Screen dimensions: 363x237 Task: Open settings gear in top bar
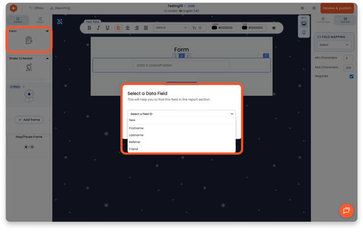click(314, 8)
